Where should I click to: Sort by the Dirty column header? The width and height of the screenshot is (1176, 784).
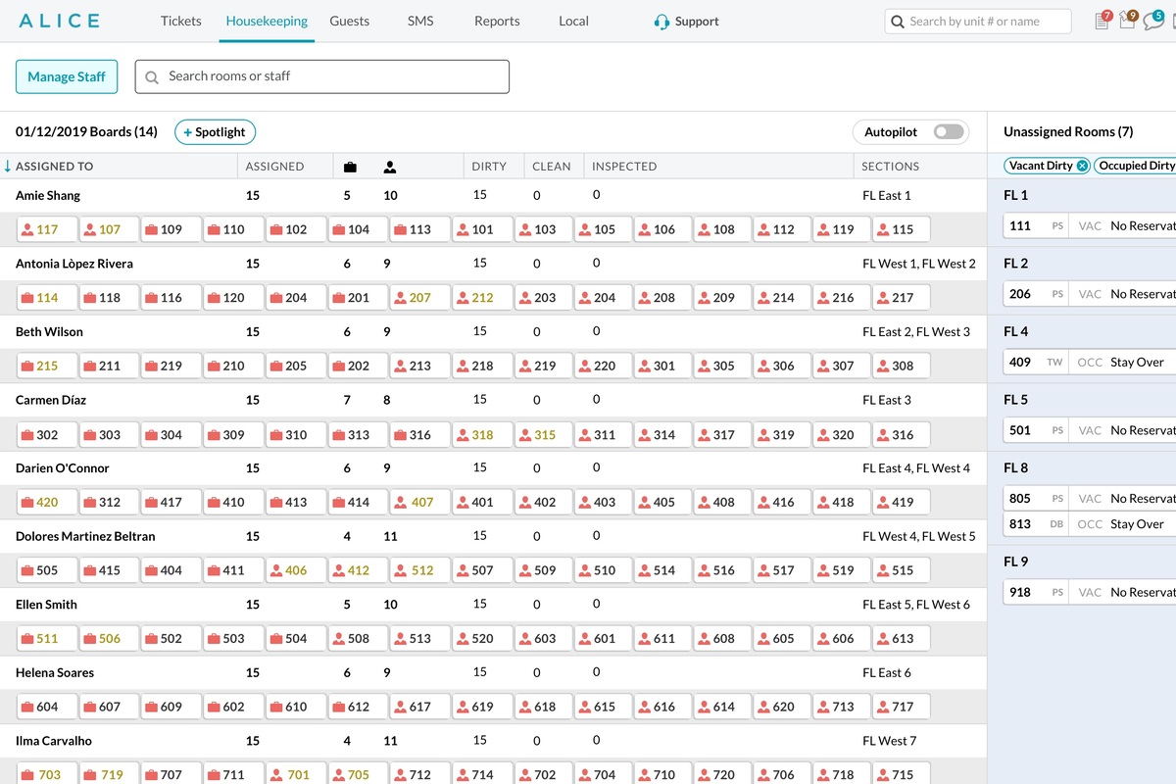489,167
